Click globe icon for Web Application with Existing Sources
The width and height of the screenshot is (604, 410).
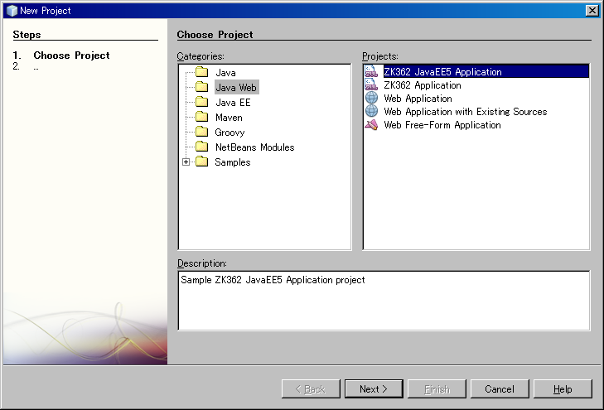coord(371,111)
